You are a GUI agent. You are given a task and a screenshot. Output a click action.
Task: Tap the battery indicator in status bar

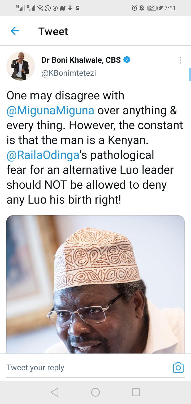tap(152, 8)
